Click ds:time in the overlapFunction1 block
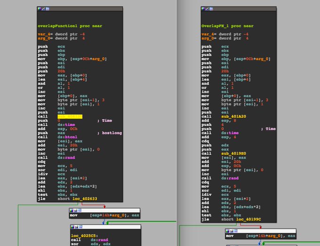 [x=66, y=125]
